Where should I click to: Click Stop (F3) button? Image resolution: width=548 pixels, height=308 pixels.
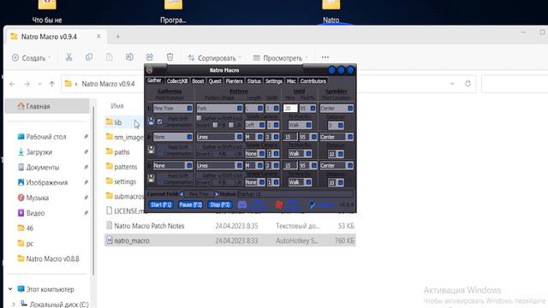click(x=220, y=204)
